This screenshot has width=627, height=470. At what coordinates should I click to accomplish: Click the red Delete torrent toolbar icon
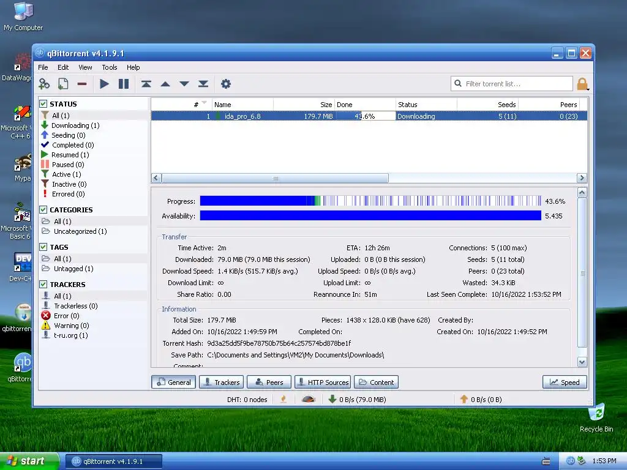(x=82, y=84)
